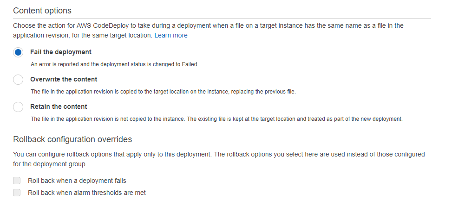The width and height of the screenshot is (465, 200).
Task: Open the Learn more link
Action: [171, 35]
